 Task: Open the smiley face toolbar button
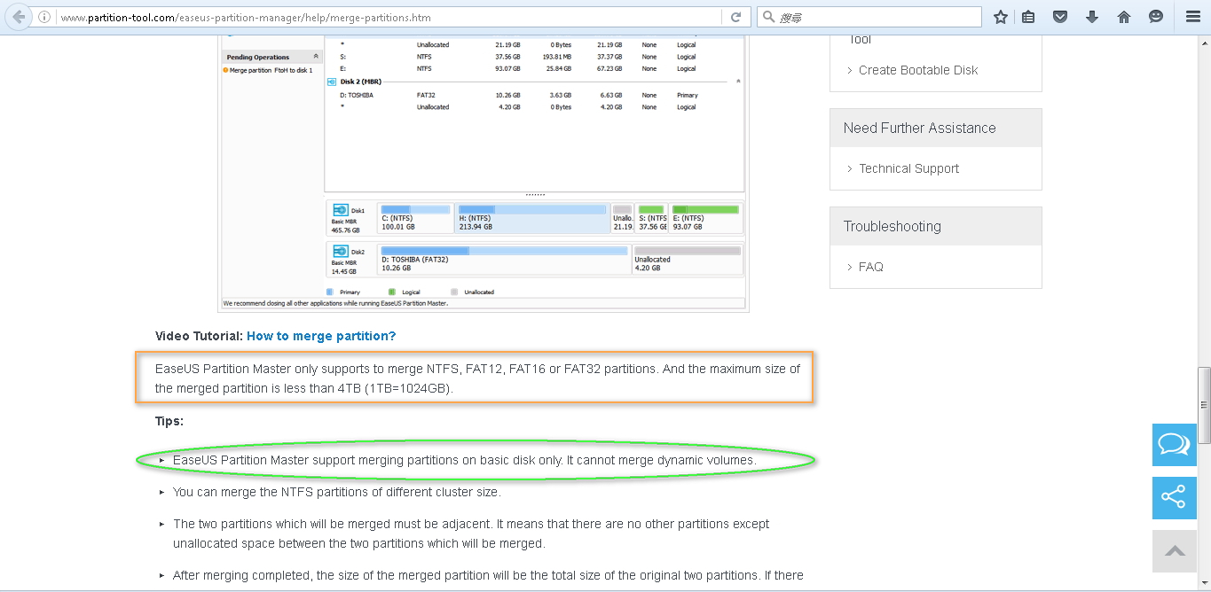click(1156, 17)
